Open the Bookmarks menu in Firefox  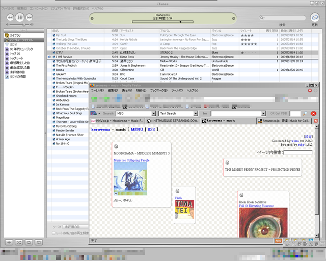pyautogui.click(x=158, y=91)
